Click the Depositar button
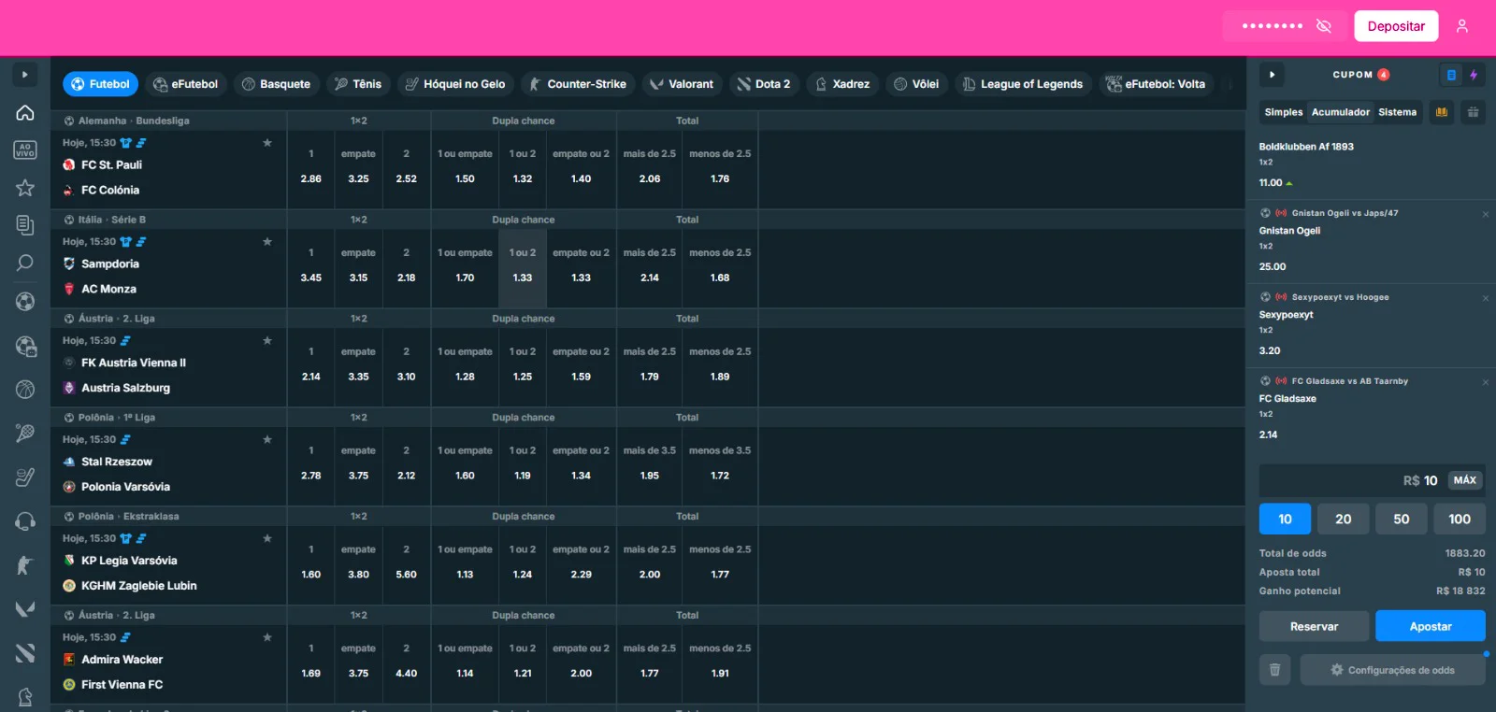1496x712 pixels. point(1396,26)
